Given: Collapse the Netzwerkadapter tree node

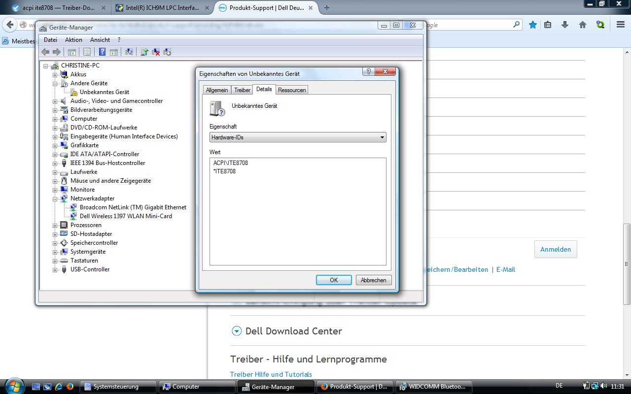Looking at the screenshot, I should coord(55,198).
